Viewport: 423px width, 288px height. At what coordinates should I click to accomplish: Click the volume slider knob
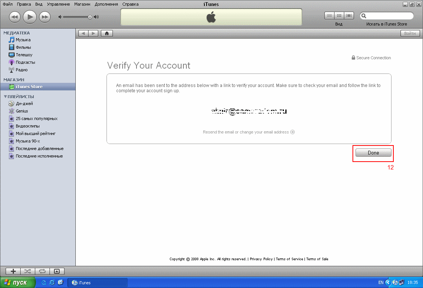pos(90,17)
